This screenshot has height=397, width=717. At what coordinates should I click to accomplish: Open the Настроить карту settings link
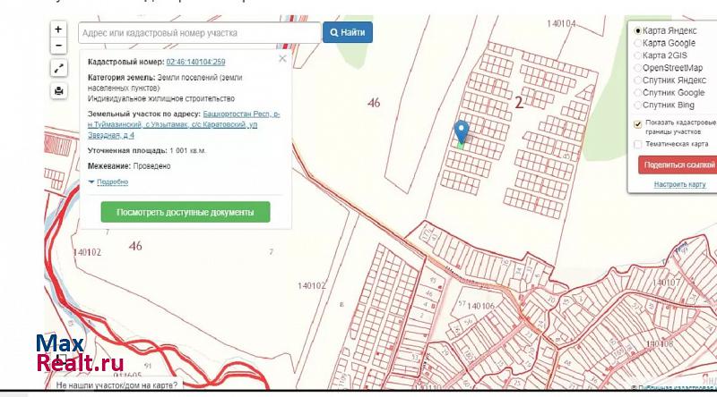pos(679,184)
